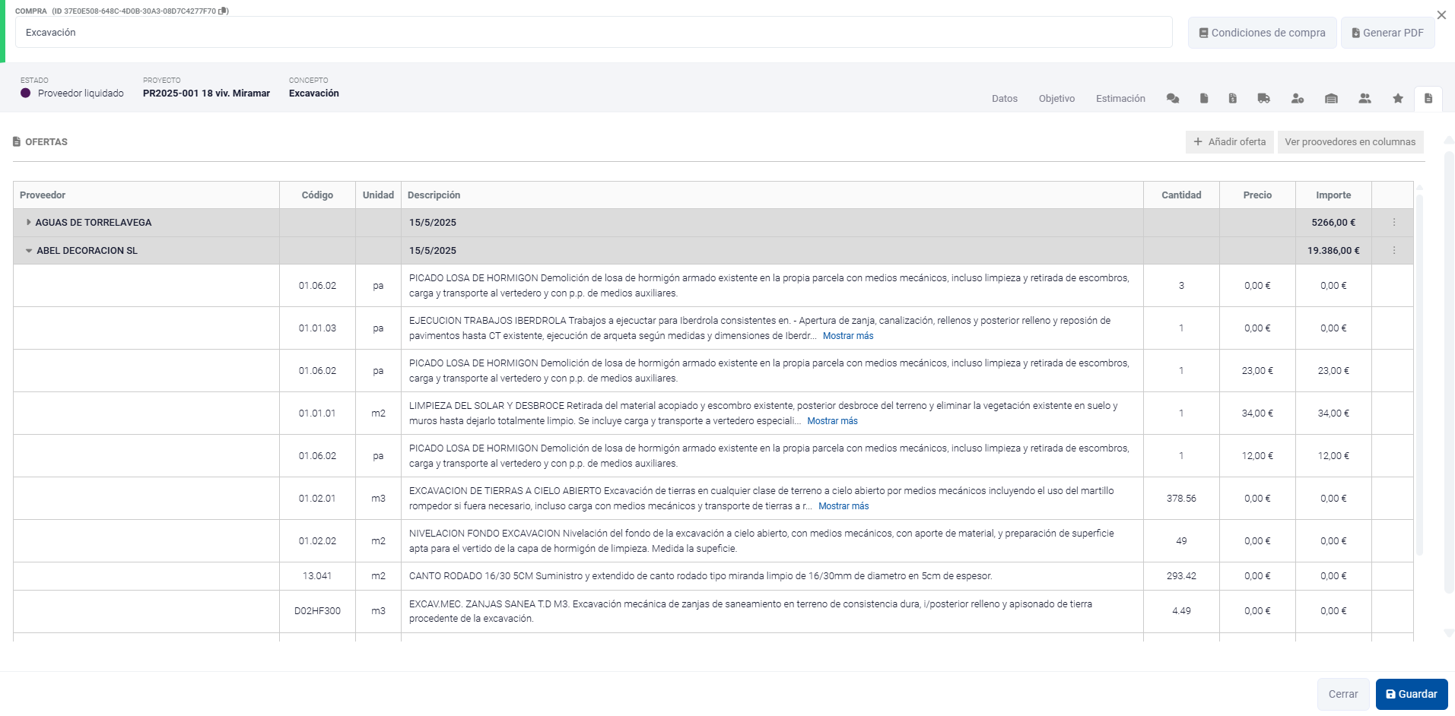Open three-dot menu for ABEL DECORACION SL
The height and width of the screenshot is (716, 1455).
[x=1393, y=251]
